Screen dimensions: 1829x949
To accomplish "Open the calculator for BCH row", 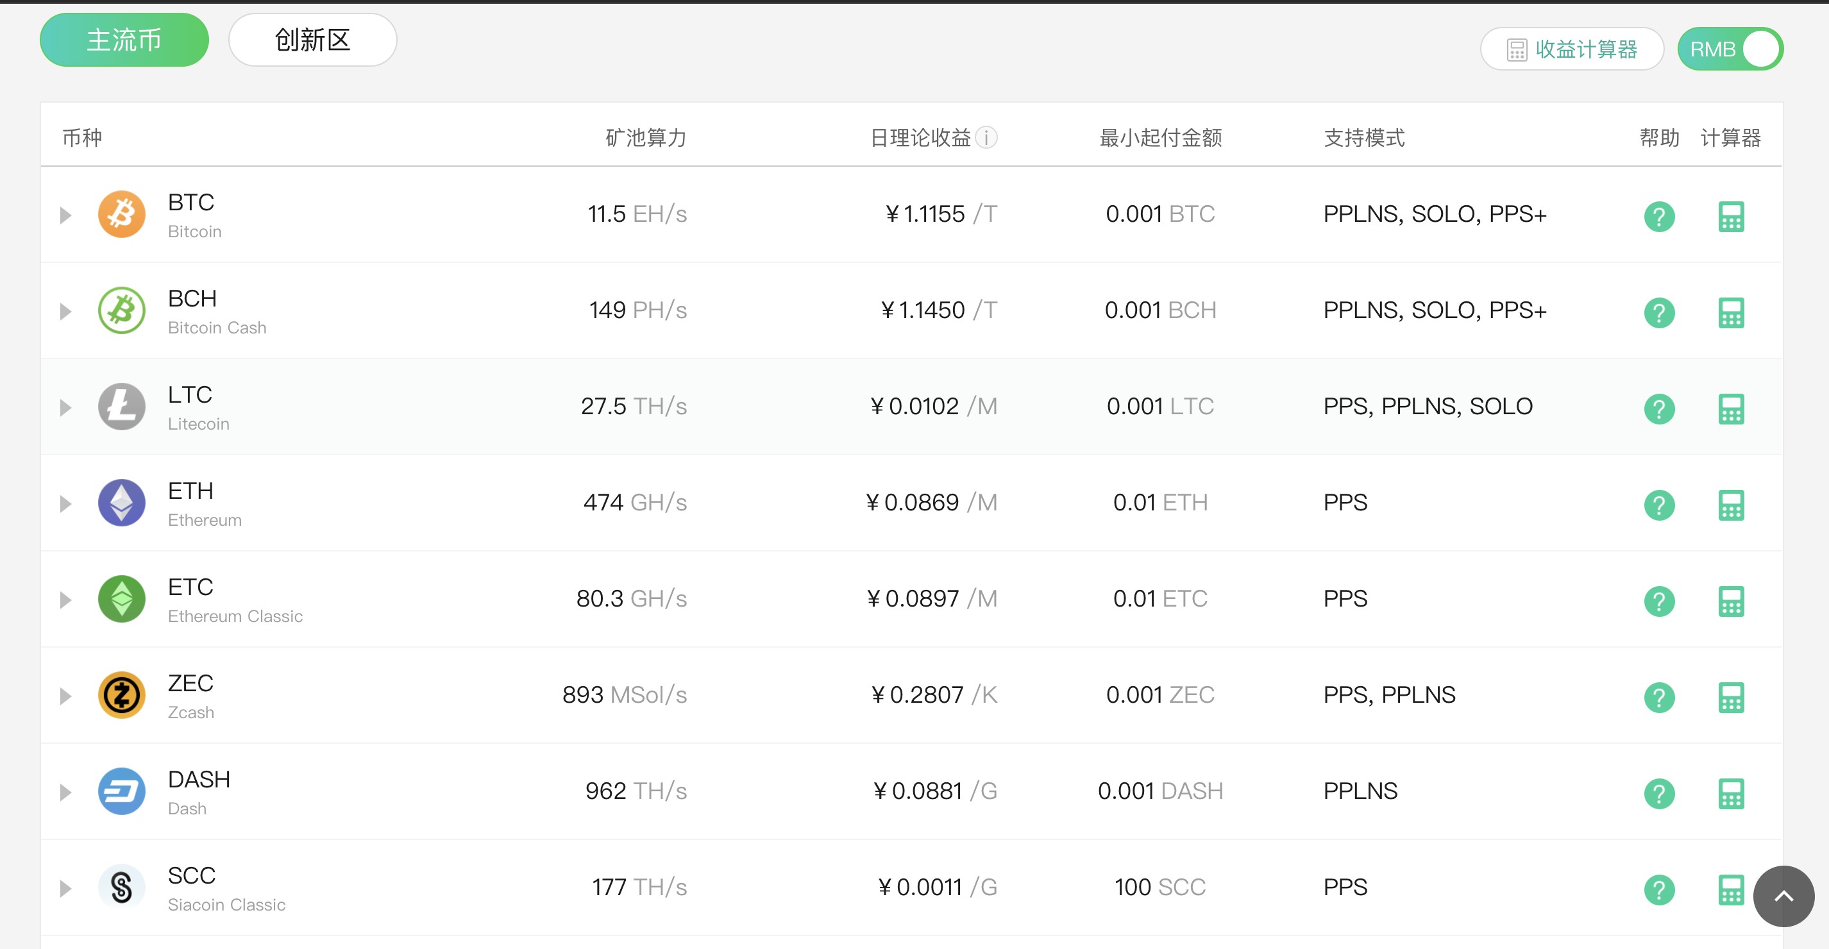I will tap(1730, 312).
